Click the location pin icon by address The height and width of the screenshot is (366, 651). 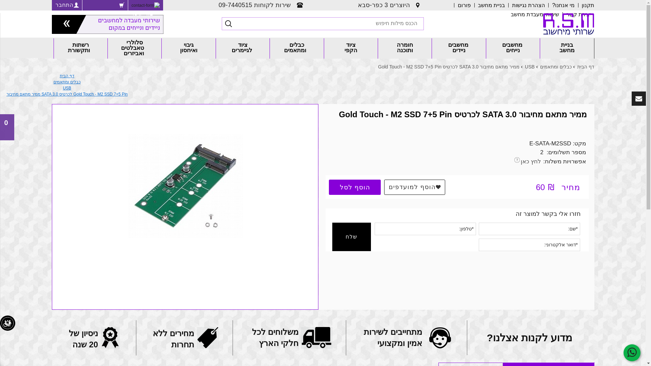click(x=418, y=5)
